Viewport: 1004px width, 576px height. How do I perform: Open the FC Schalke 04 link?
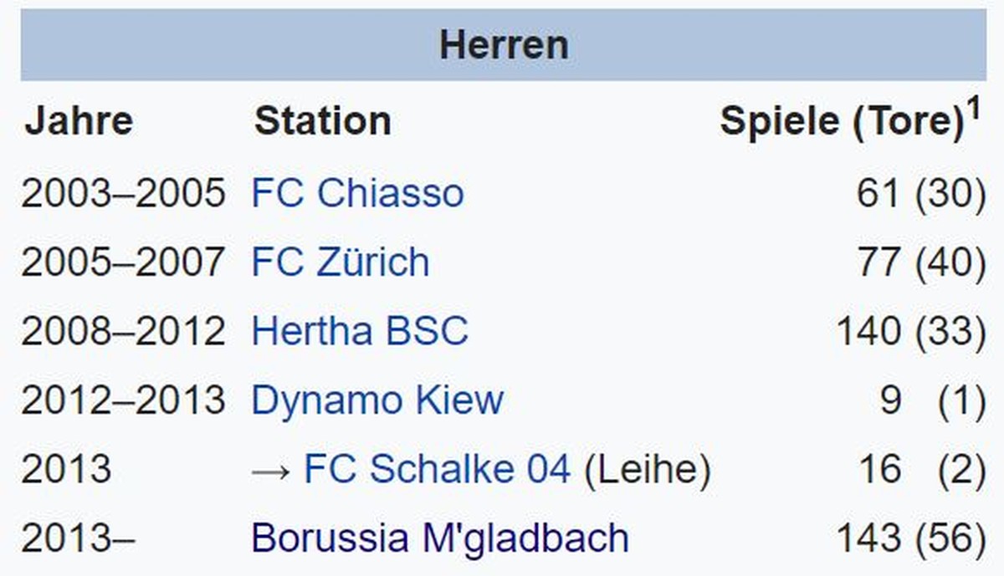point(438,470)
